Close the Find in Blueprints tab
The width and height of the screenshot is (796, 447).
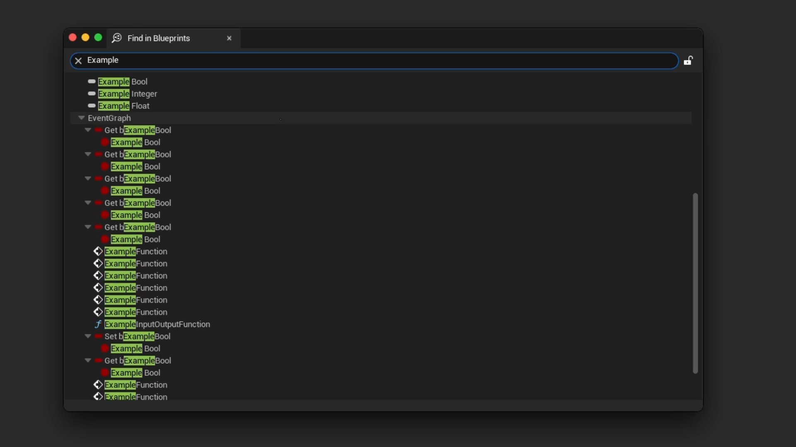click(229, 38)
